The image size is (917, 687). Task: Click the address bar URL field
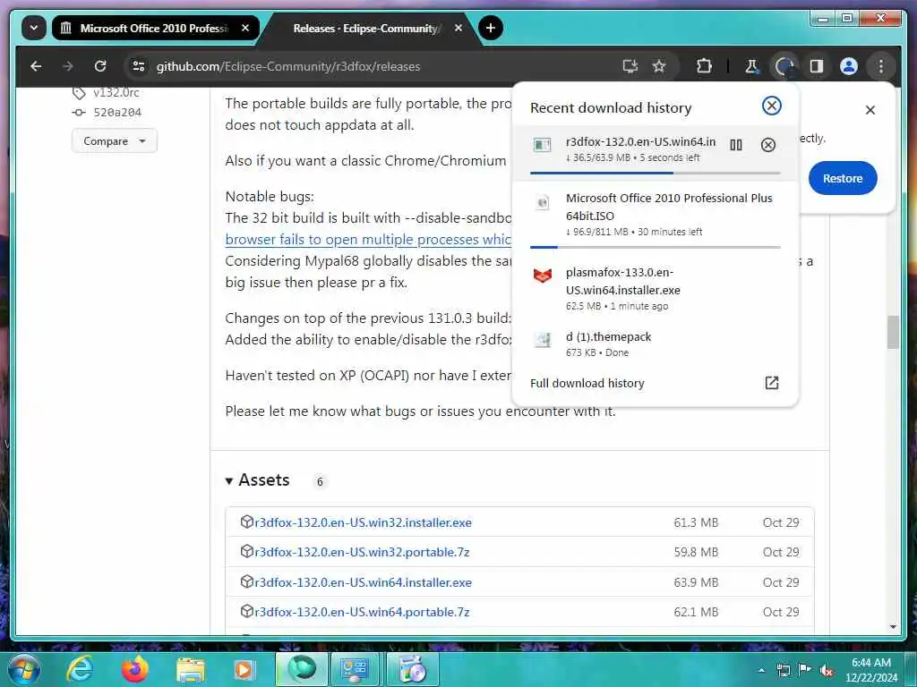click(374, 66)
